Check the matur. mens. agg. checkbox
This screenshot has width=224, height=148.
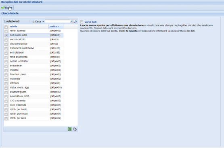pos(6,88)
